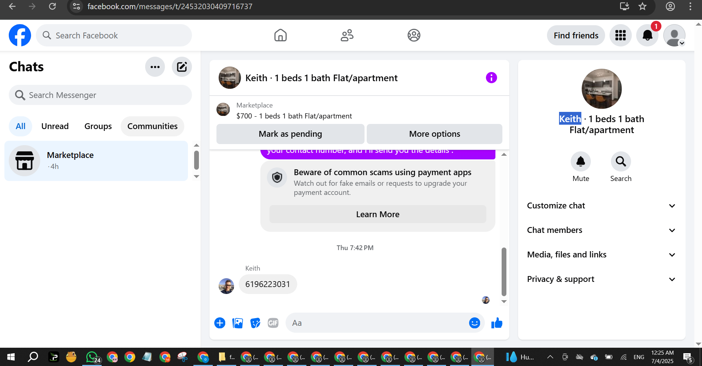
Task: Click Keith's avatar beside phone number message
Action: coord(226,286)
